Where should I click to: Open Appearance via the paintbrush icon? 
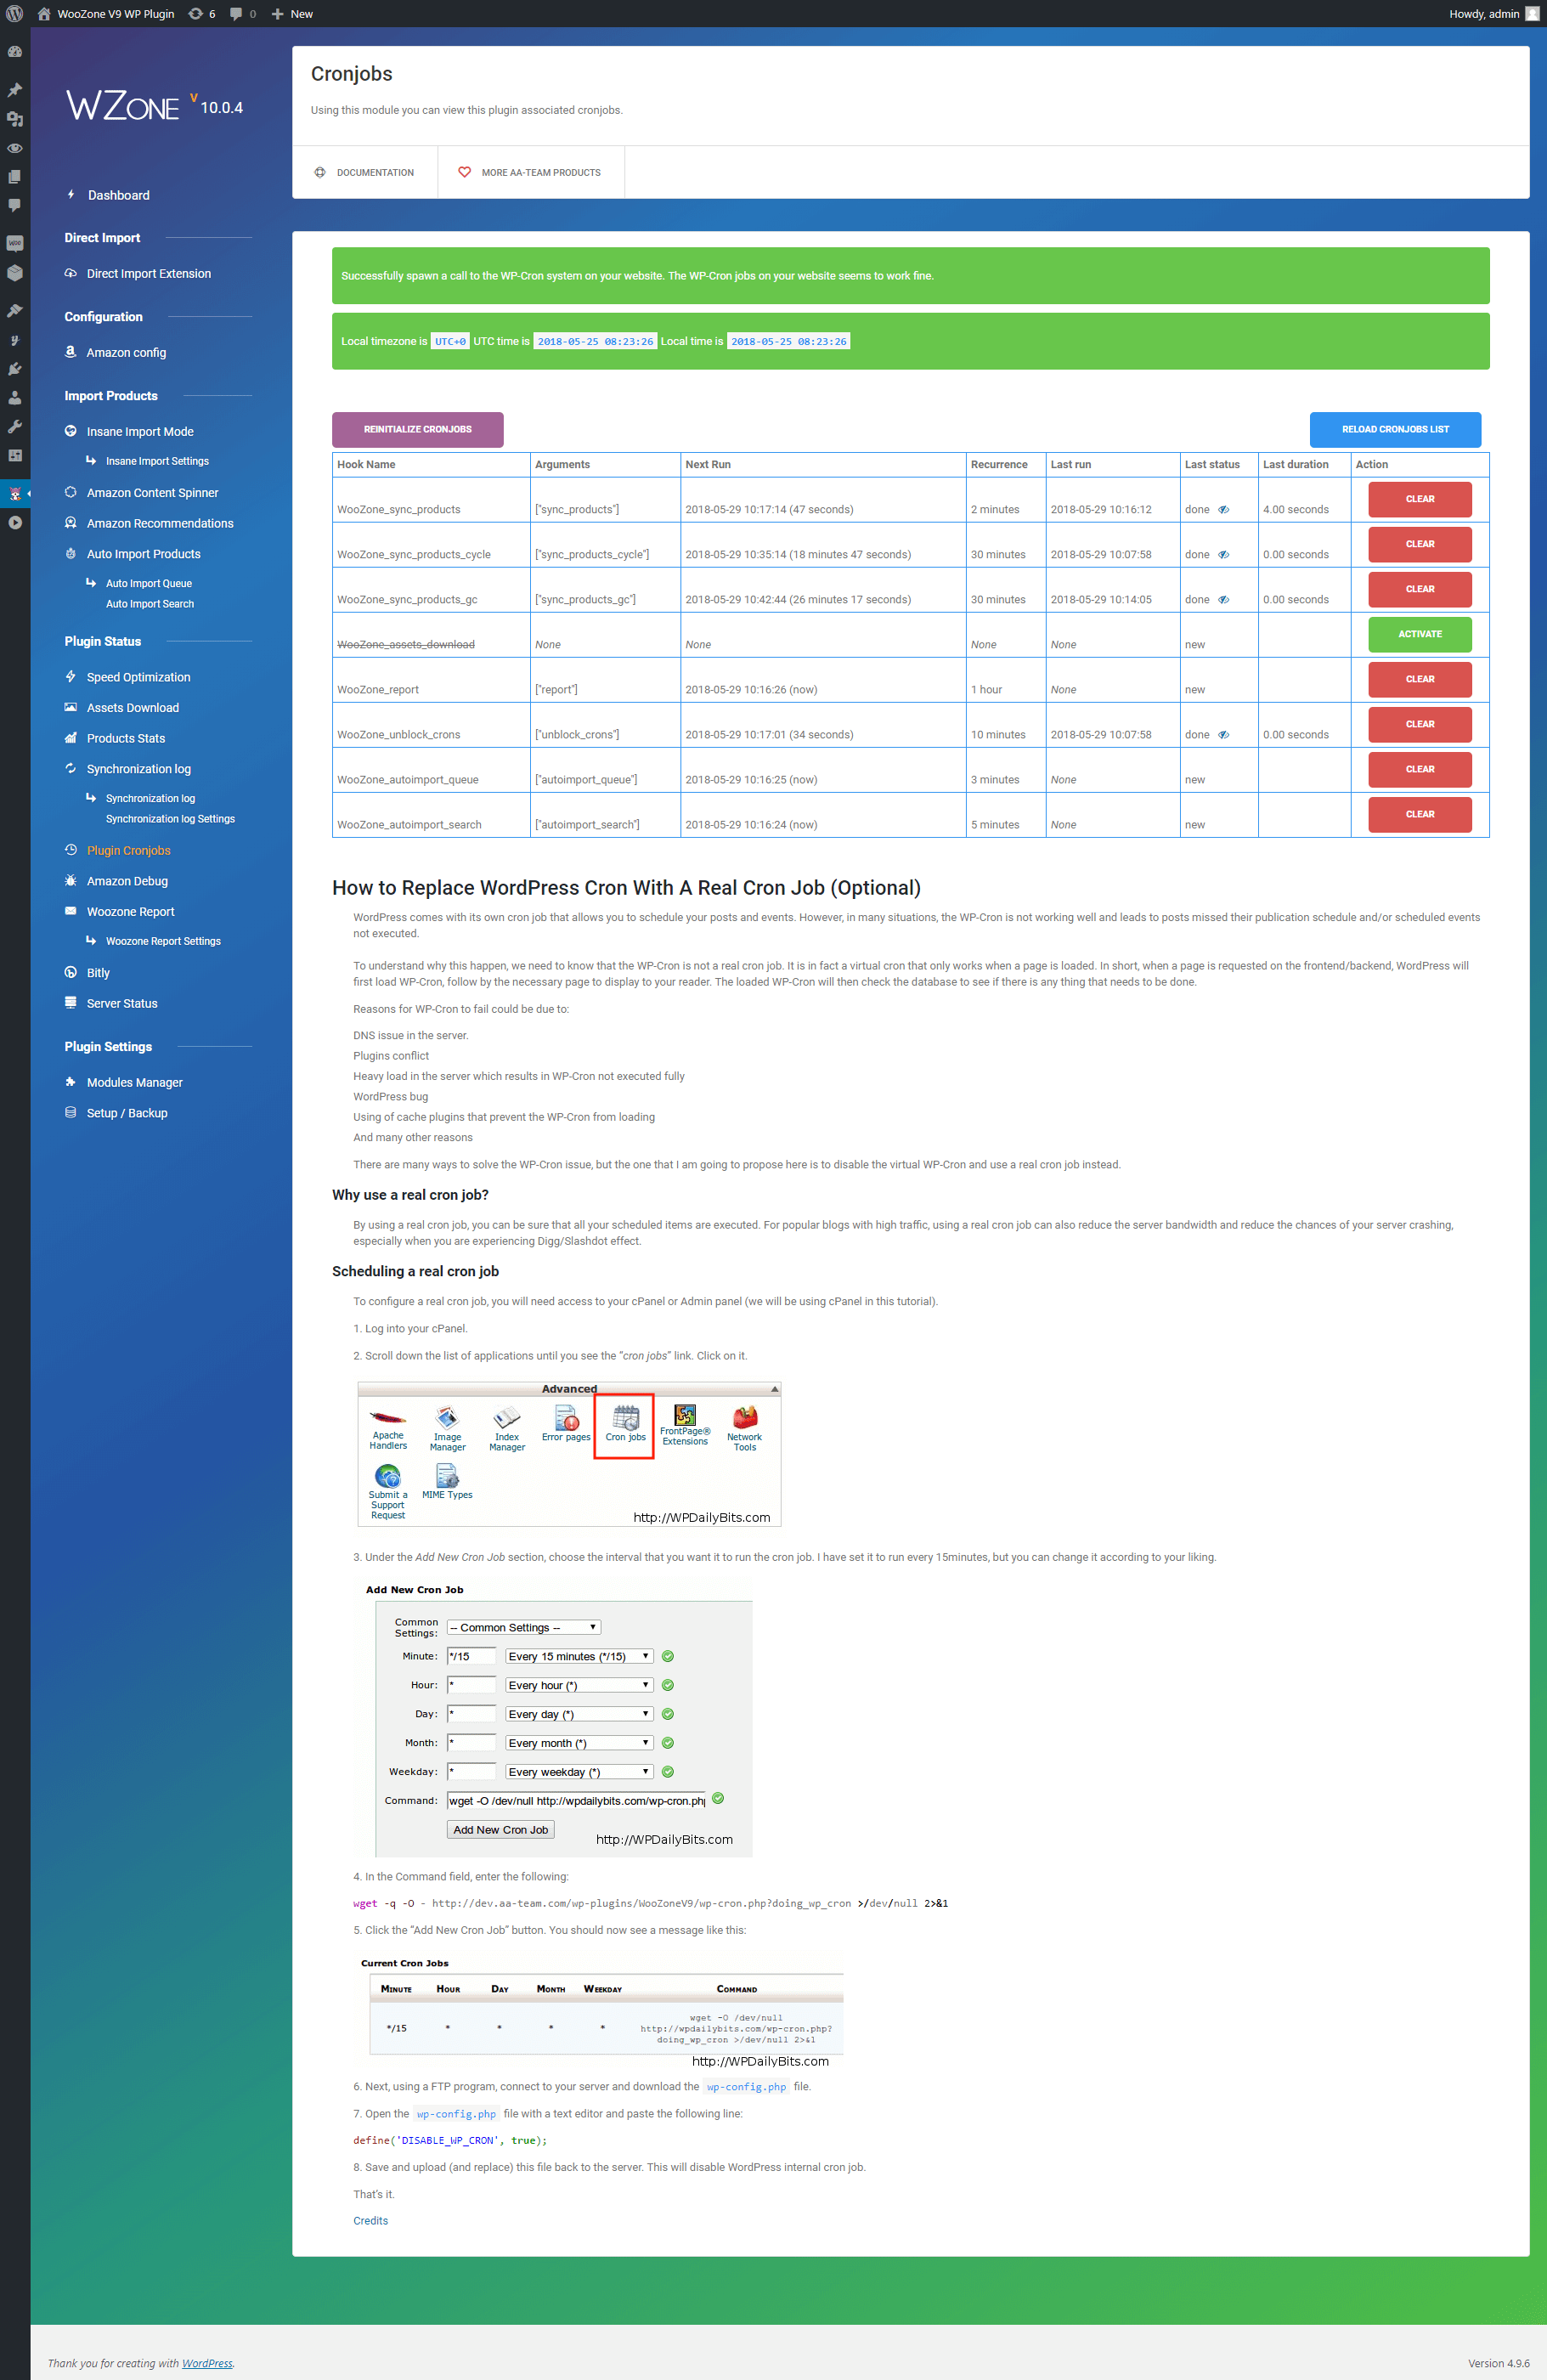coord(15,311)
